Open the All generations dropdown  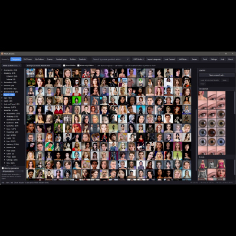coord(12,171)
